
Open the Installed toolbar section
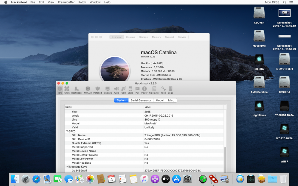(97, 90)
